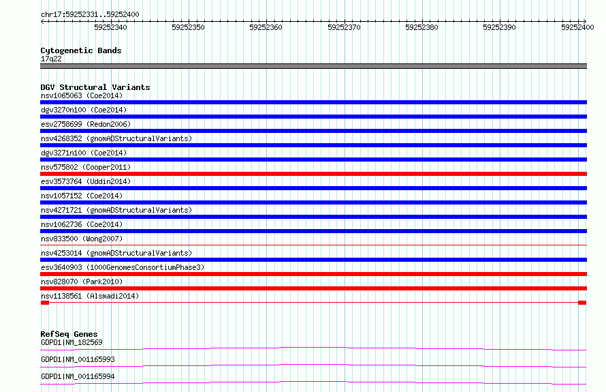Click the gray 17q22 cytogenetic band bar
This screenshot has width=606, height=392.
(x=313, y=66)
